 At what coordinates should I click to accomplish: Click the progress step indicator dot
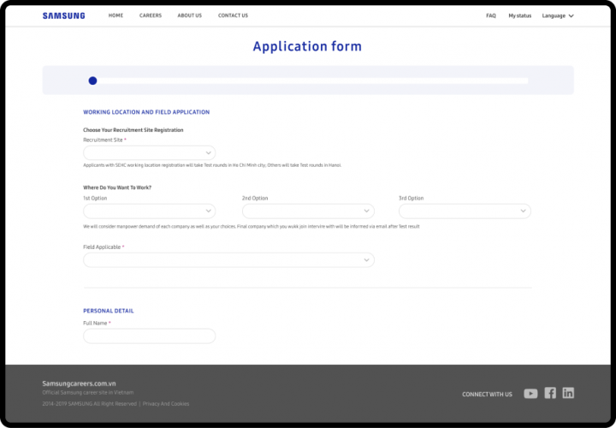(92, 80)
